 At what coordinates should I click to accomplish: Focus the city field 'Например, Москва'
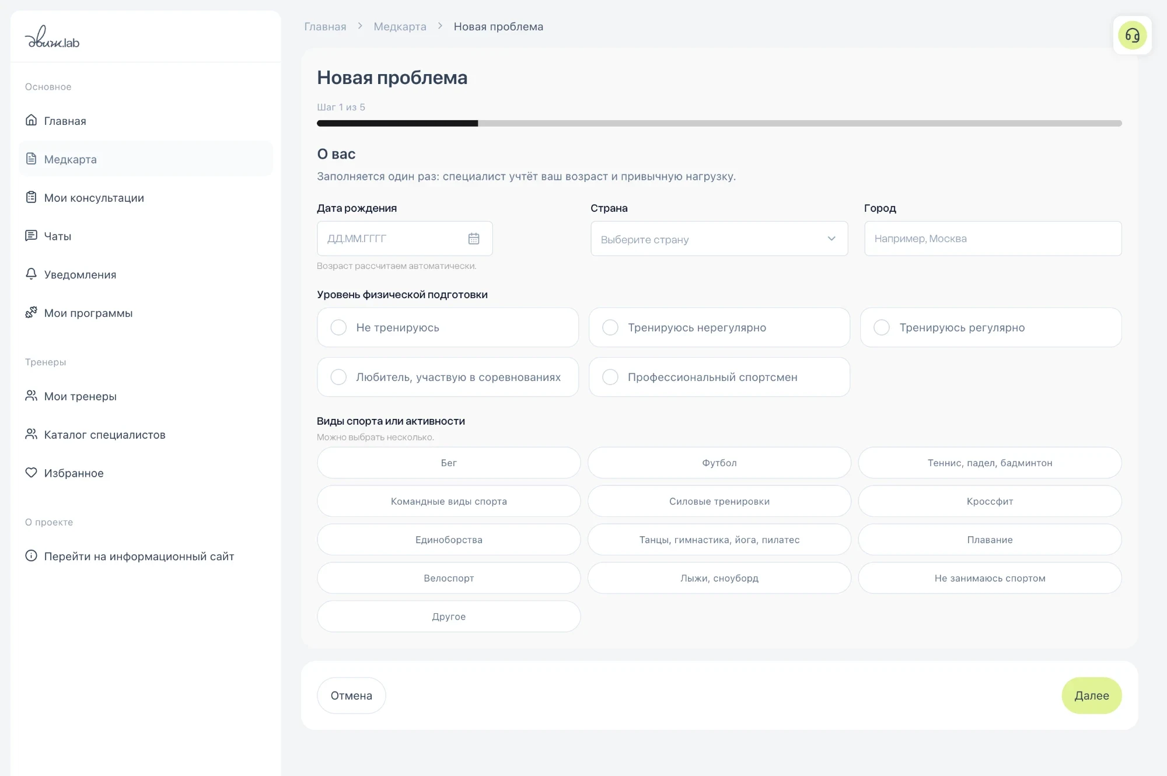(x=993, y=239)
